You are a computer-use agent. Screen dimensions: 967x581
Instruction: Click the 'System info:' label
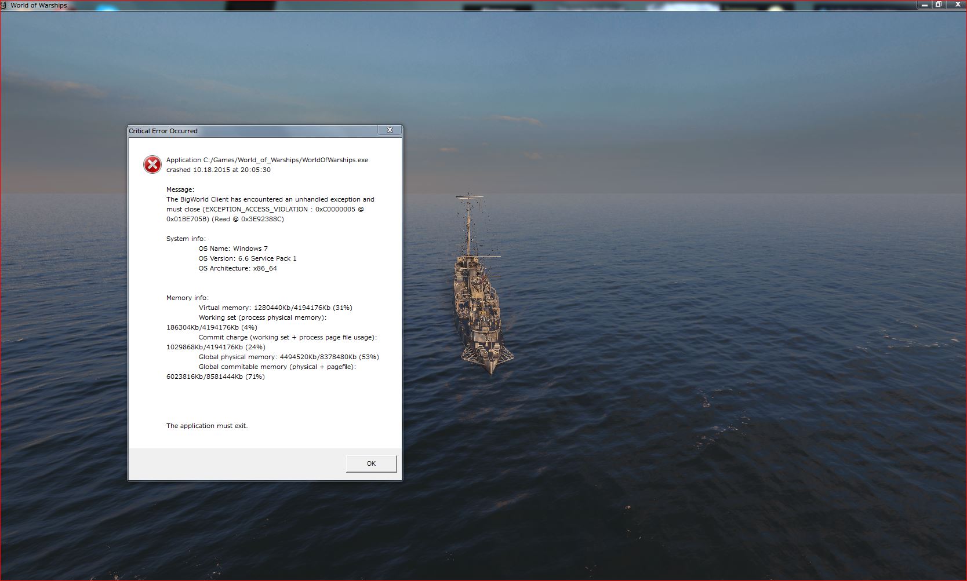186,239
